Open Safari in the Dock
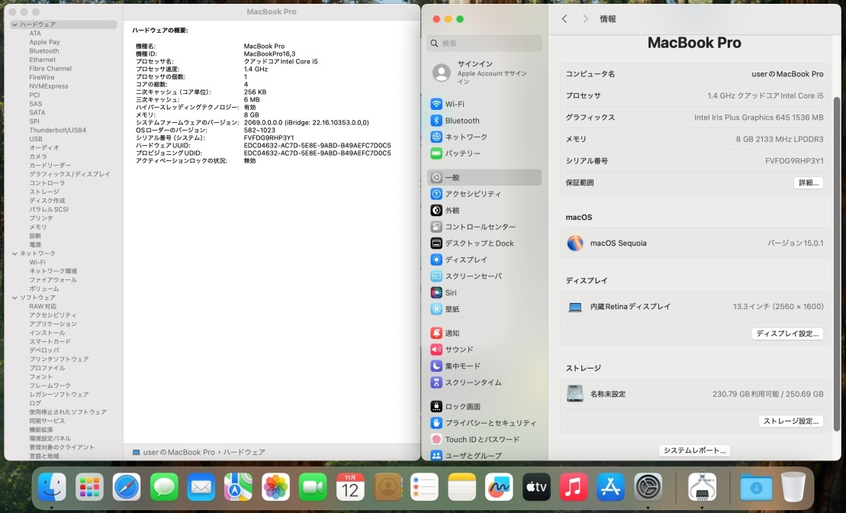This screenshot has height=513, width=846. 127,487
